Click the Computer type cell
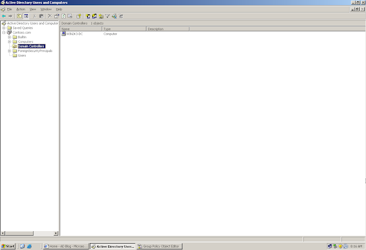This screenshot has width=366, height=250. pyautogui.click(x=110, y=34)
